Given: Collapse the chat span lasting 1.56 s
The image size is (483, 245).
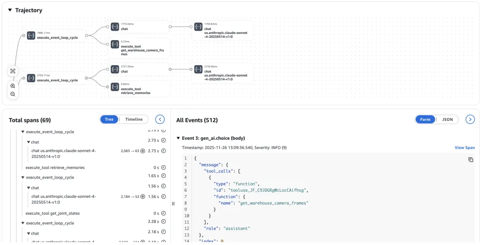Looking at the screenshot, I should 28,188.
